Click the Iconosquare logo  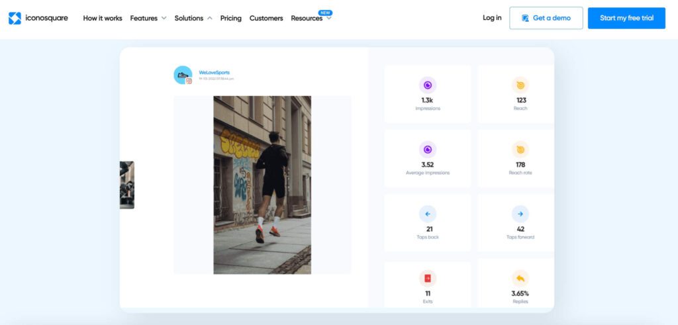click(x=38, y=18)
